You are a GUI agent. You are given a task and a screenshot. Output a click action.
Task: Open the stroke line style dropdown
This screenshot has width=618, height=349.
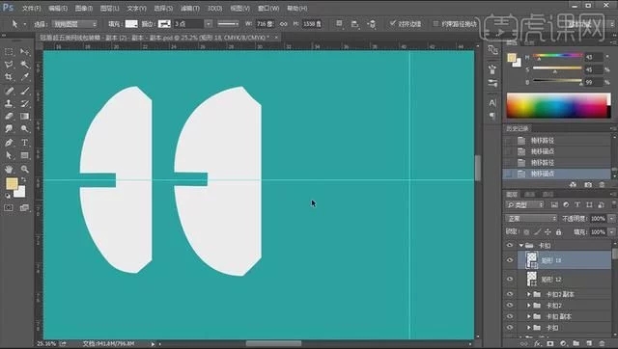pyautogui.click(x=228, y=24)
